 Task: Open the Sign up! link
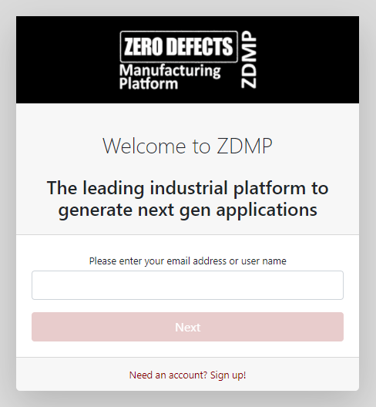[228, 375]
